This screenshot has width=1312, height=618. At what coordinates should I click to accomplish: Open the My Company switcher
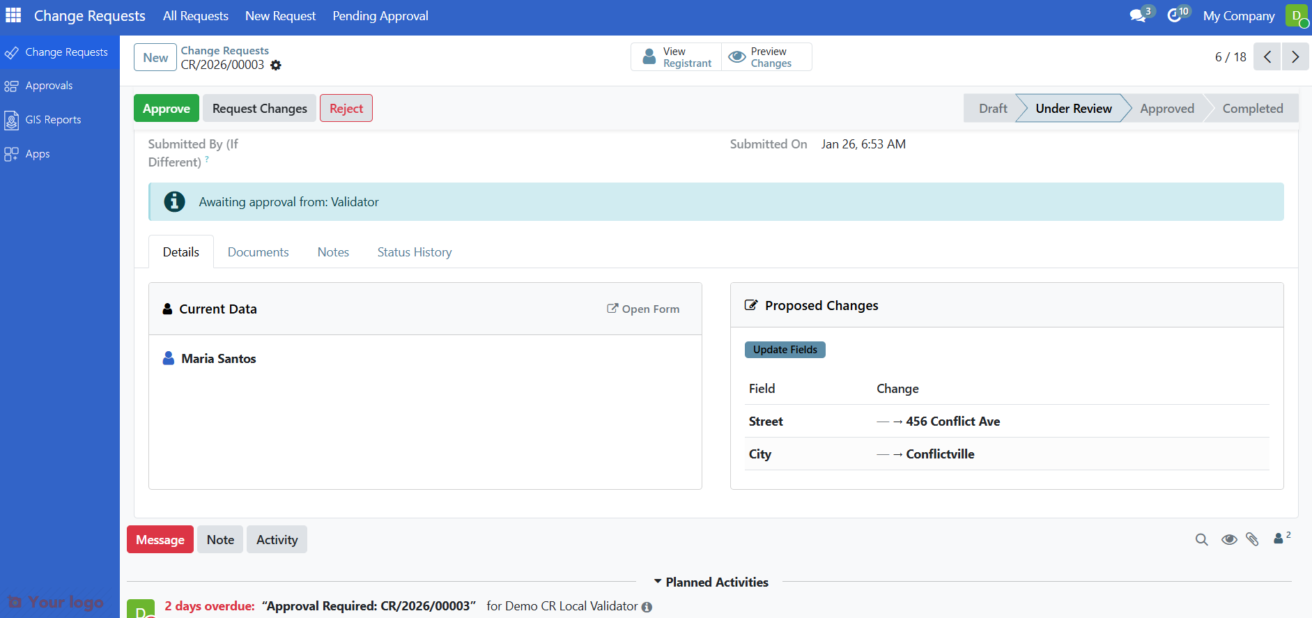pyautogui.click(x=1238, y=16)
